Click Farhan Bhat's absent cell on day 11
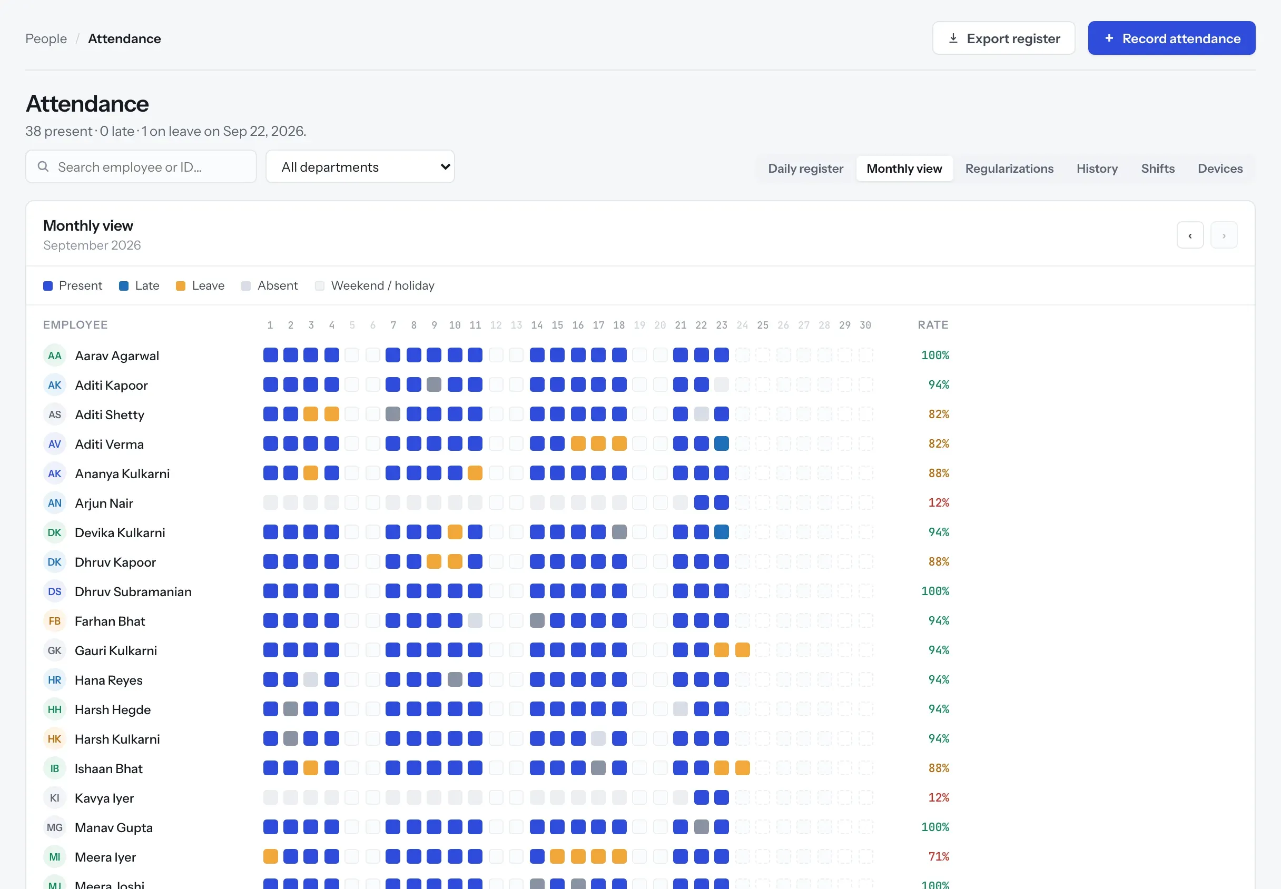The width and height of the screenshot is (1281, 889). (475, 621)
